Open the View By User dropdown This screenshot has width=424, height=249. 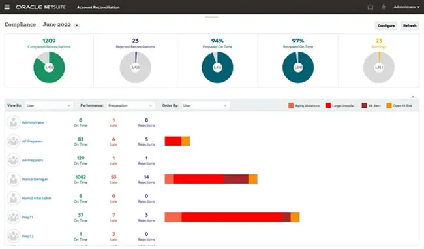coord(49,105)
